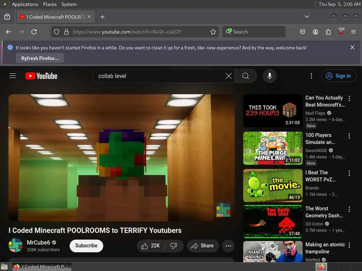Open YouTube settings three-dot menu
362x271 pixels.
(x=311, y=76)
